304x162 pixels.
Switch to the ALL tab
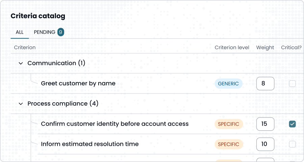(20, 32)
